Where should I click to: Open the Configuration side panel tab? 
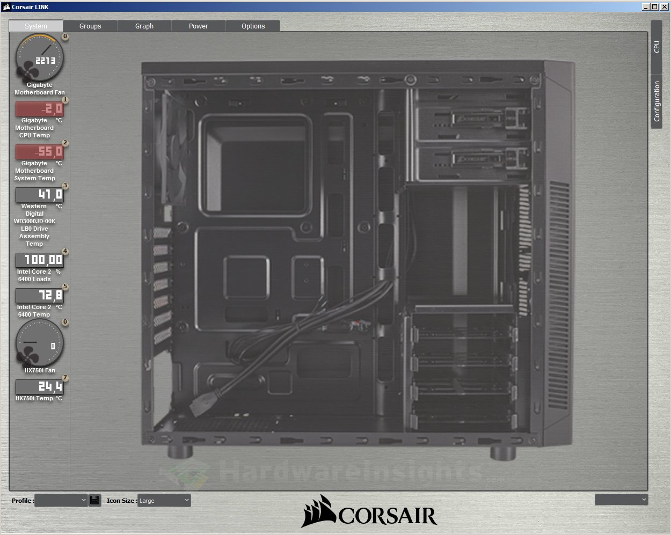click(657, 101)
